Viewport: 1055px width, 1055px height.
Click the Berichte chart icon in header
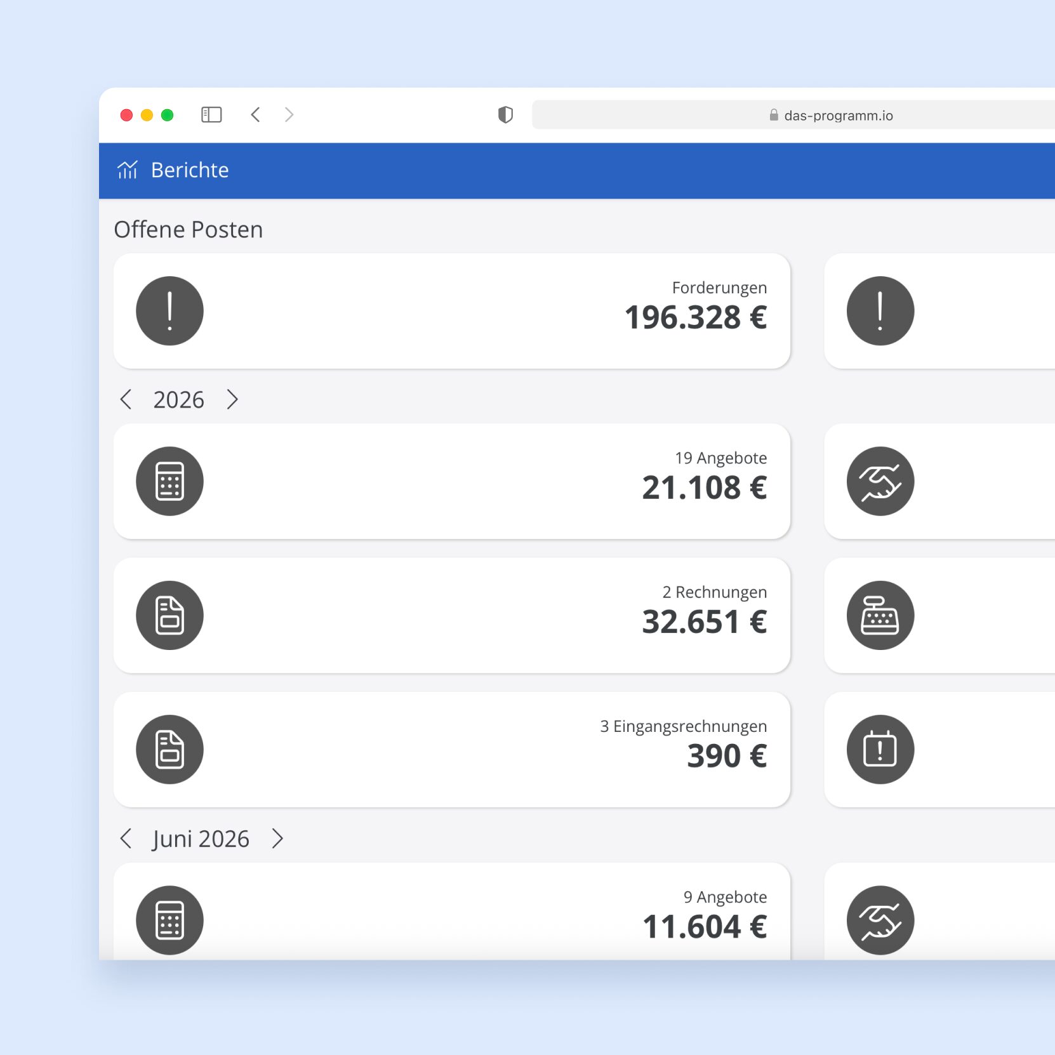tap(128, 170)
